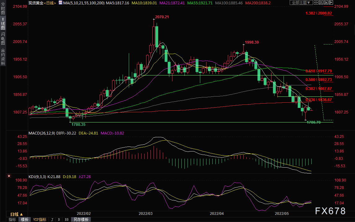Switch to the 指标 bottom tab
Viewport: 355px width, 222px height.
12,220
